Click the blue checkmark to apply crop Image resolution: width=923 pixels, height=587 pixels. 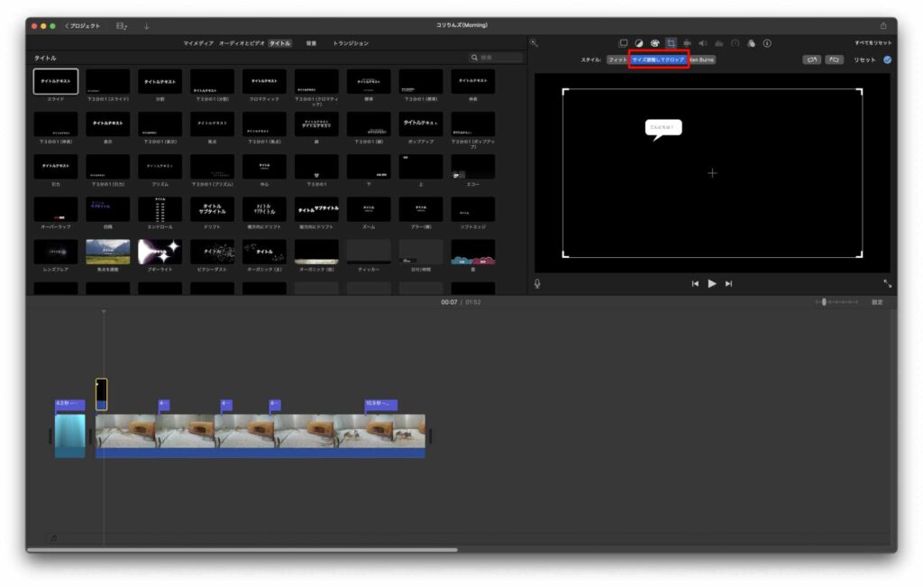[x=887, y=60]
